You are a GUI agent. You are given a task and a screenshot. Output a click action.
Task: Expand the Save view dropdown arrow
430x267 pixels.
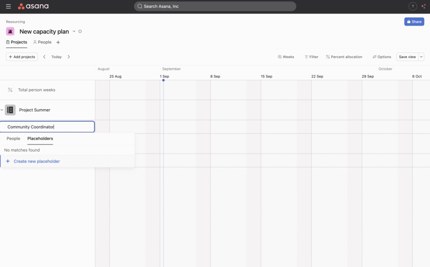421,57
